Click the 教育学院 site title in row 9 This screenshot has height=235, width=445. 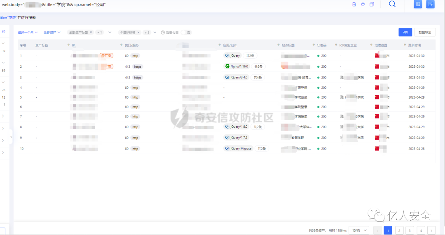pos(298,138)
